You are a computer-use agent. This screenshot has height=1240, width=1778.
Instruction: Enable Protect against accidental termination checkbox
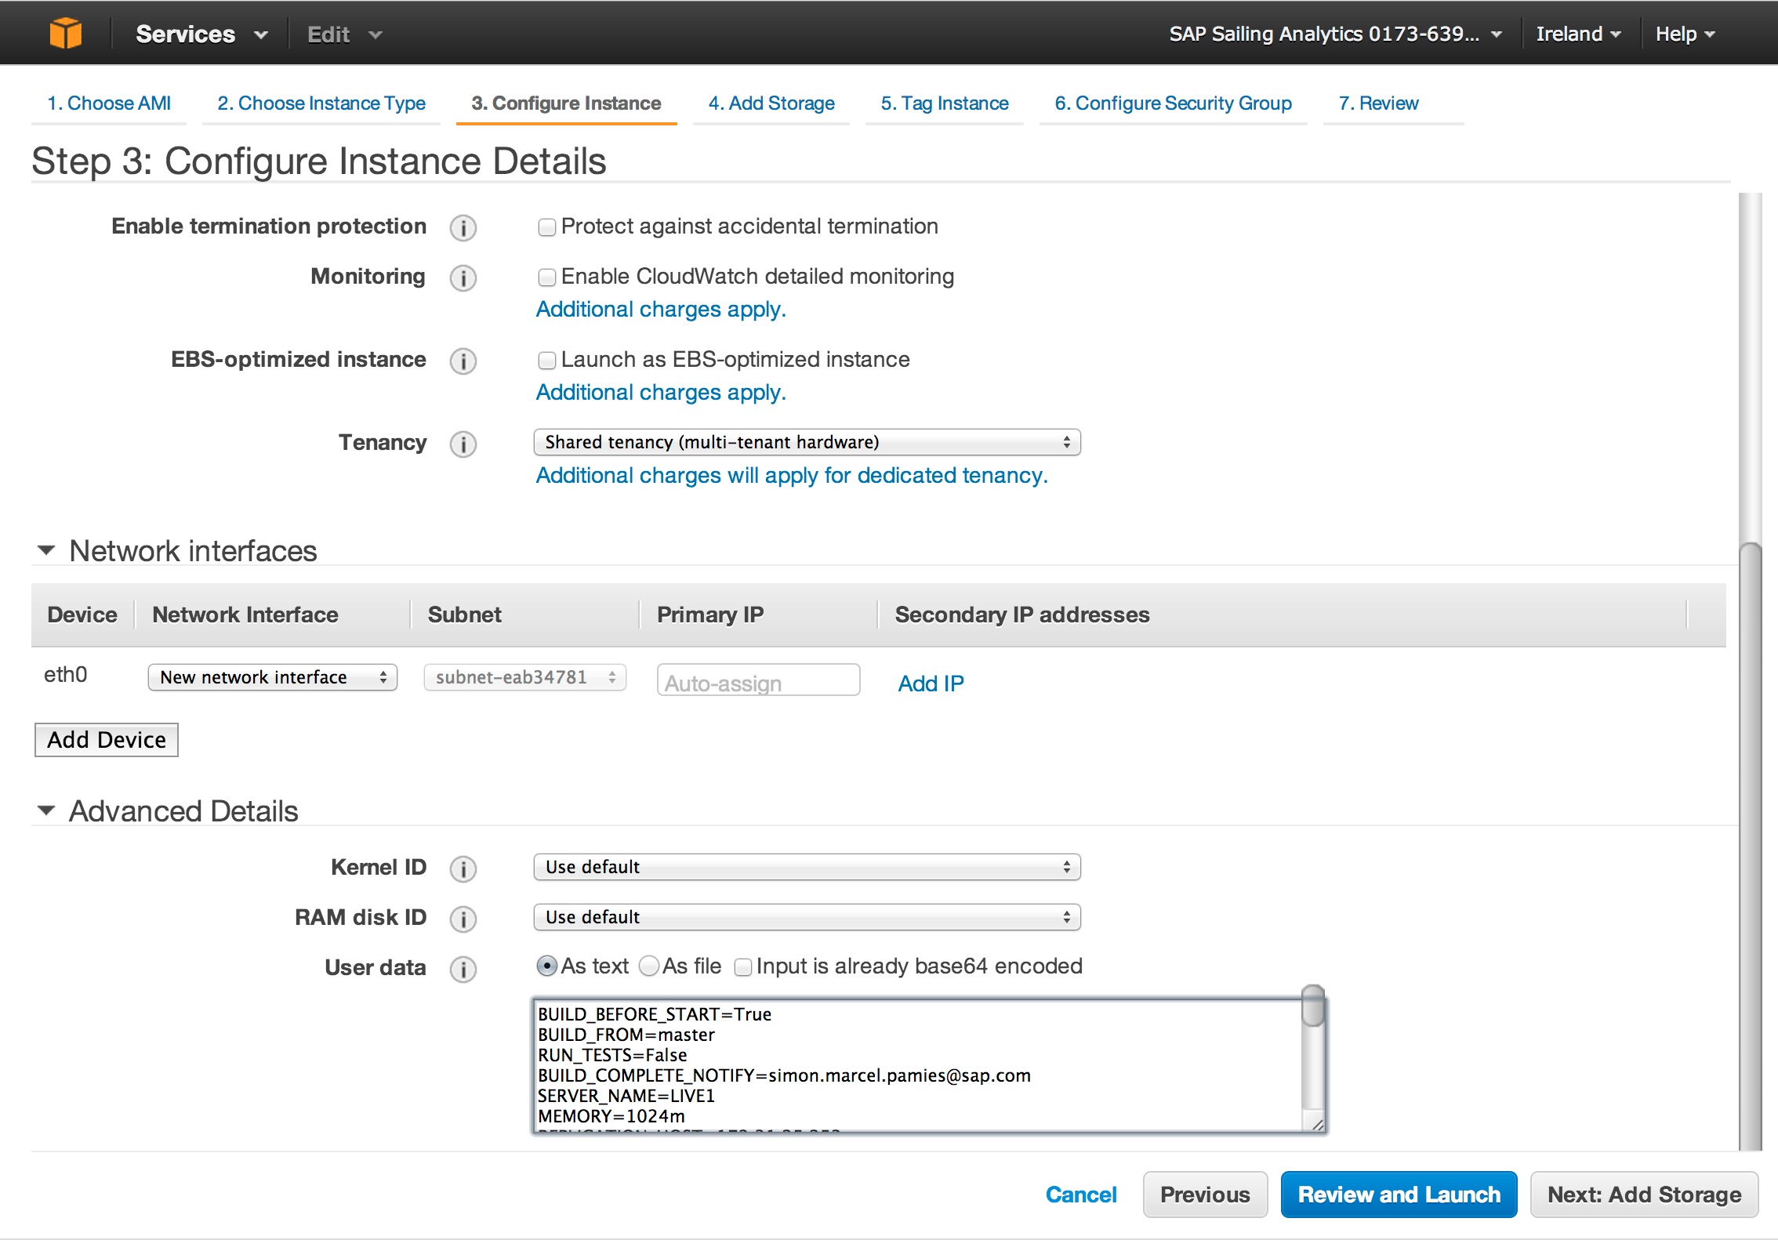click(546, 227)
